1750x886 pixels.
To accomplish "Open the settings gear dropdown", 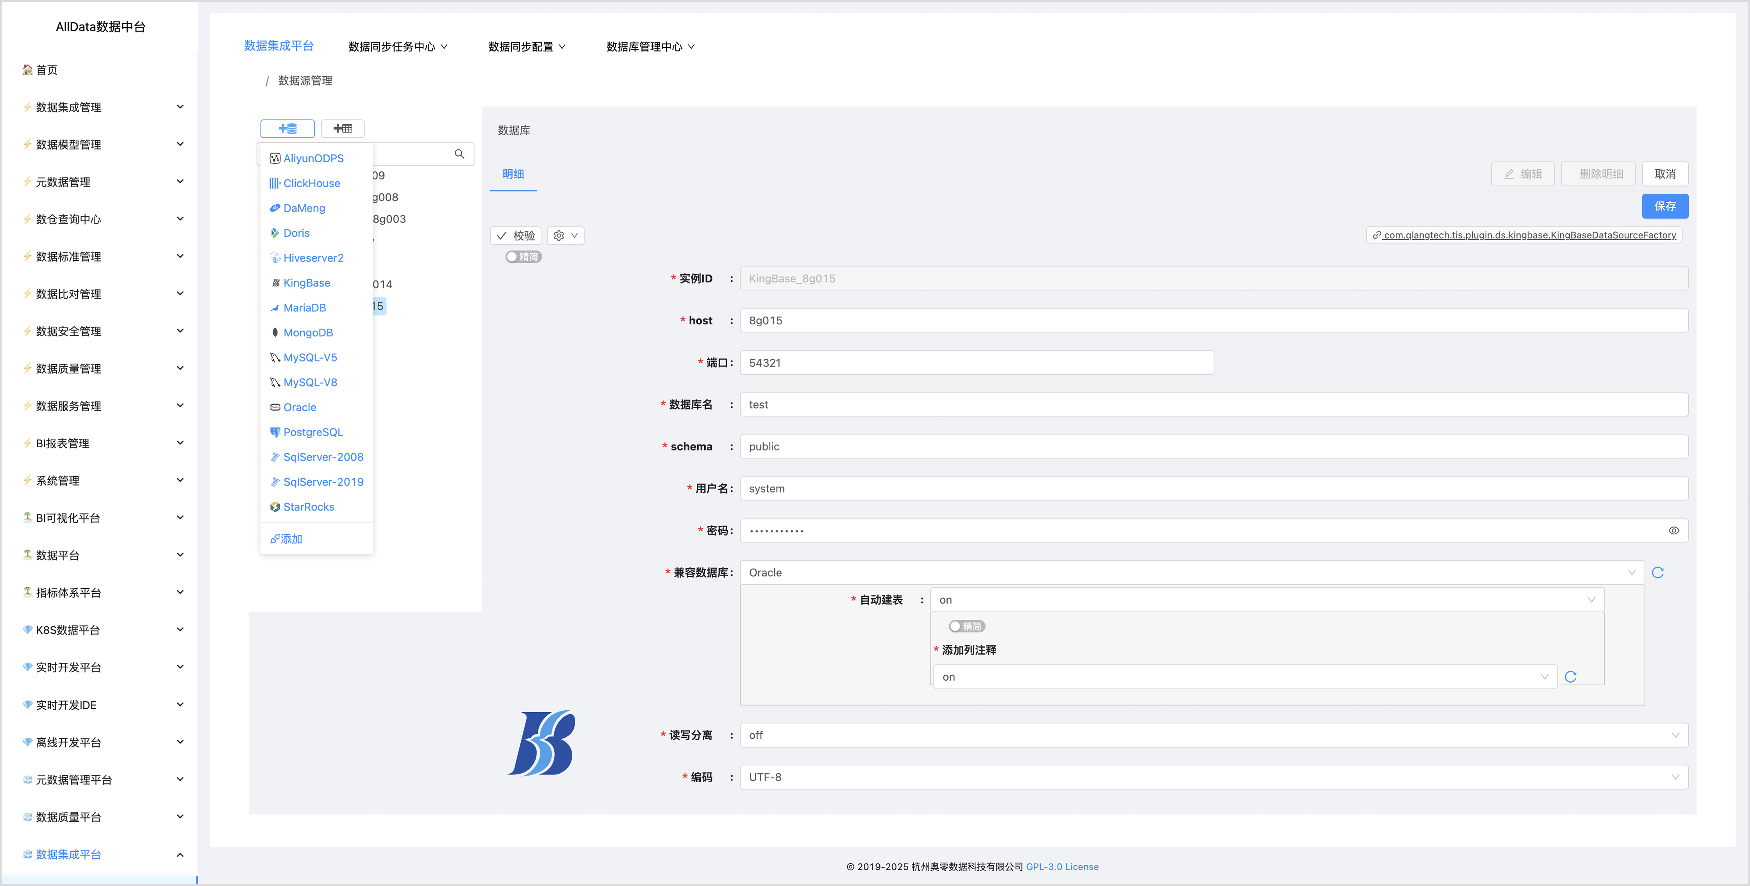I will click(565, 236).
